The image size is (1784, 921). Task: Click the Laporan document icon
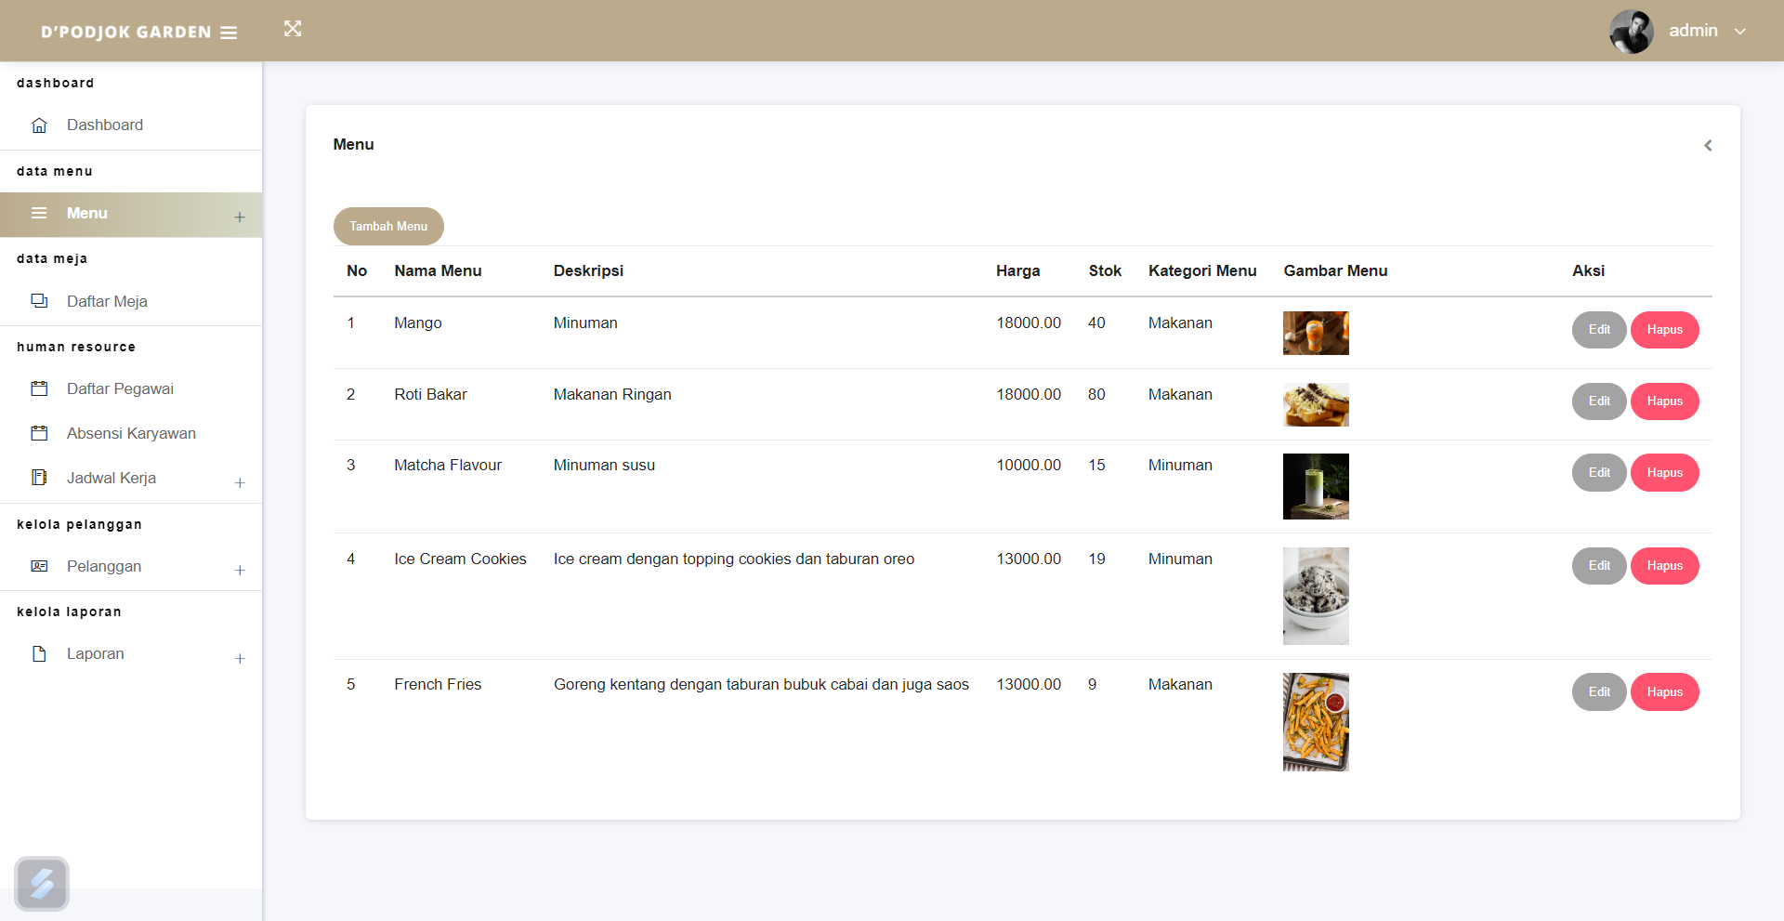click(x=39, y=654)
